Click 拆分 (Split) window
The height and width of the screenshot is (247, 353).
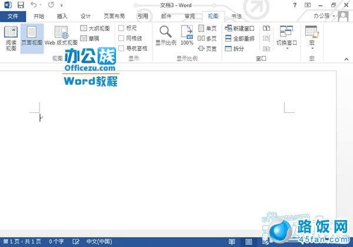click(234, 48)
